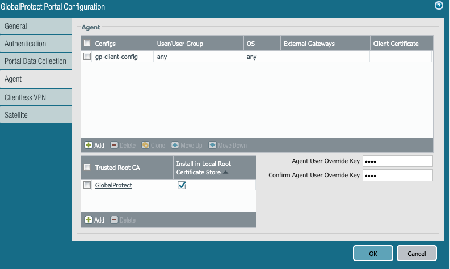Click the Trusted Root CA column header
This screenshot has height=269, width=450.
pyautogui.click(x=133, y=168)
